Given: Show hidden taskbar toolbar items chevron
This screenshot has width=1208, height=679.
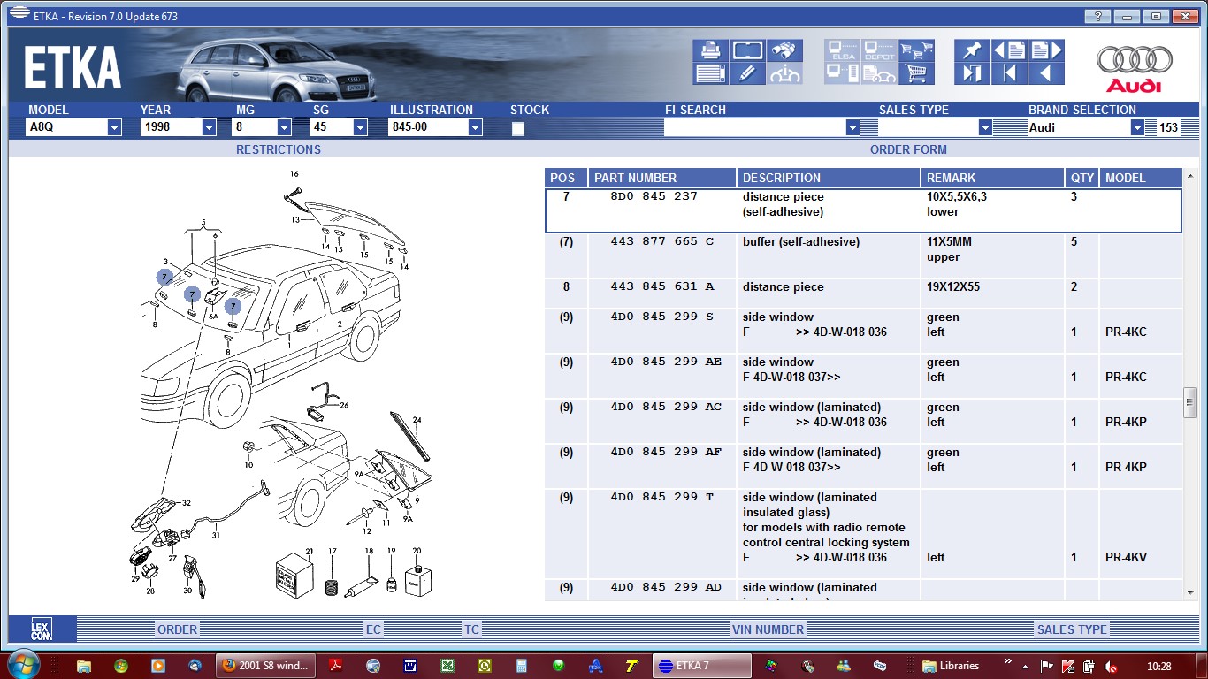Looking at the screenshot, I should coord(1007,662).
